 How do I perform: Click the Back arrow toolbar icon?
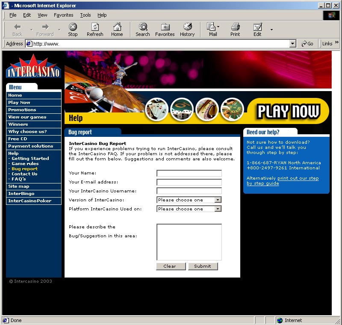18,27
